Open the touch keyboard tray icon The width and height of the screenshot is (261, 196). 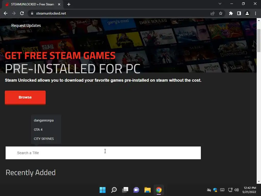click(x=222, y=190)
